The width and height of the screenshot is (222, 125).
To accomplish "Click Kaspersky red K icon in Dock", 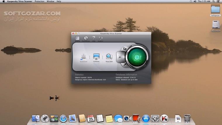I will 164,119.
